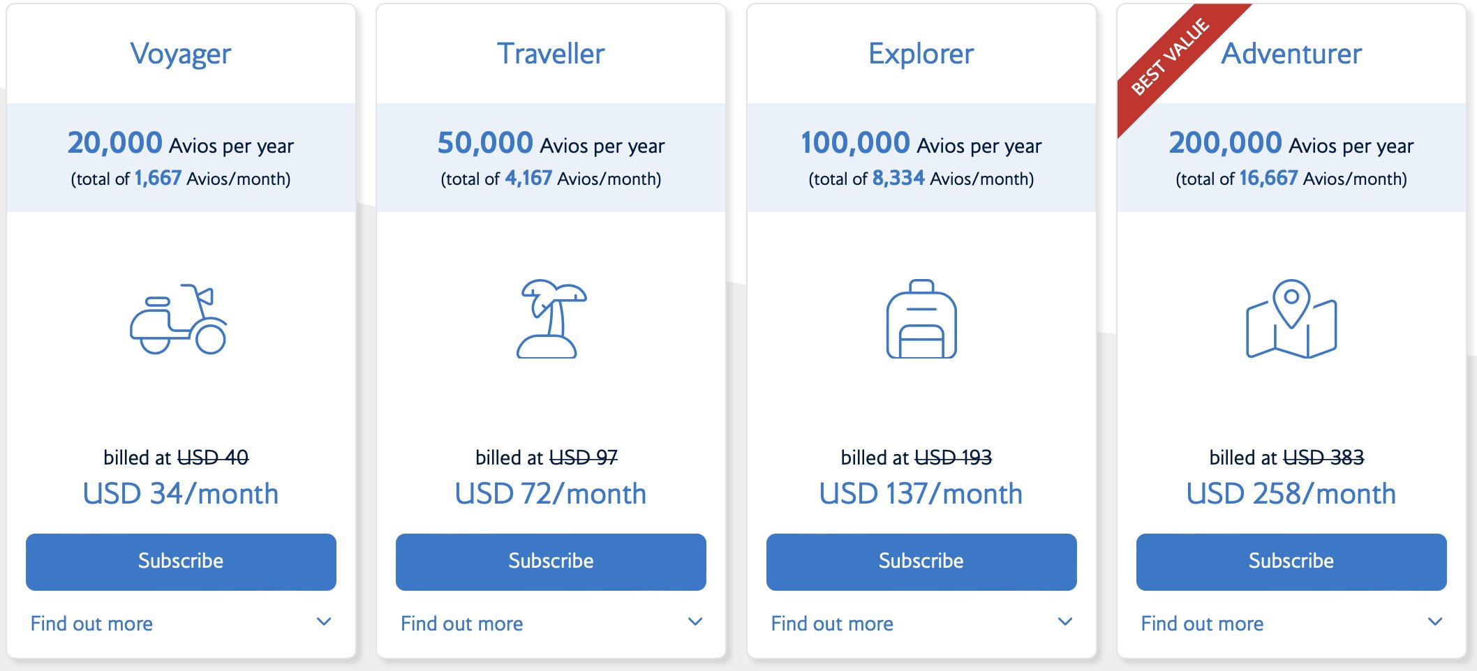Screen dimensions: 1477x671
Task: Open Find out more under Traveller
Action: tap(461, 624)
